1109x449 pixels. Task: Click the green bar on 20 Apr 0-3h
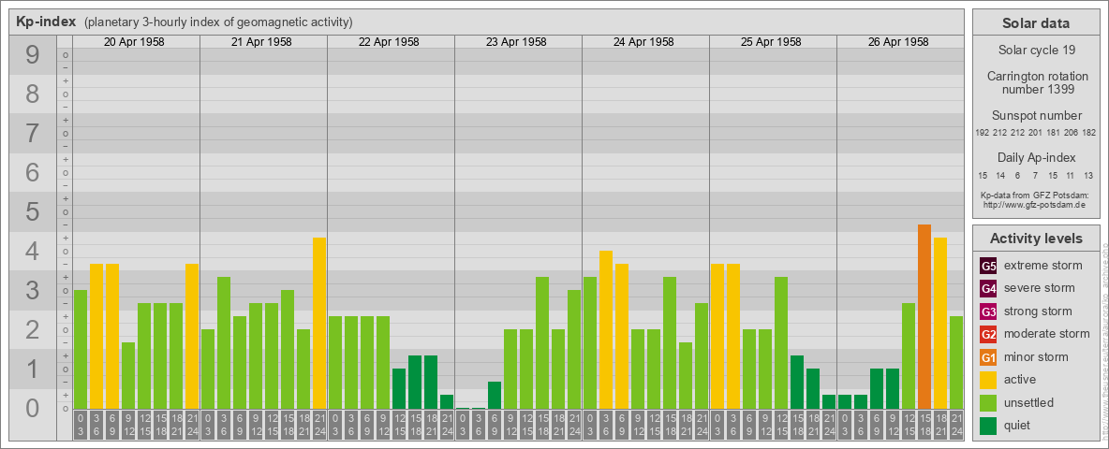(x=81, y=350)
